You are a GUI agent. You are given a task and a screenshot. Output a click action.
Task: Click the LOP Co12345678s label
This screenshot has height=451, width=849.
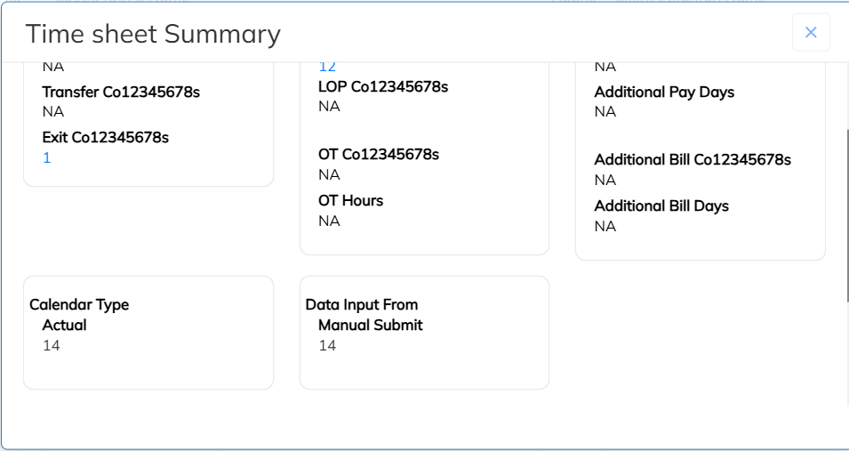tap(383, 86)
